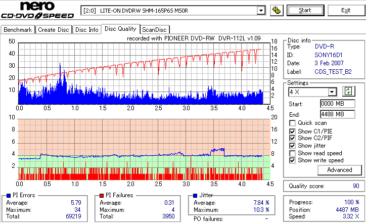Open the LITE-ON drive selection dropdown

(x=261, y=11)
